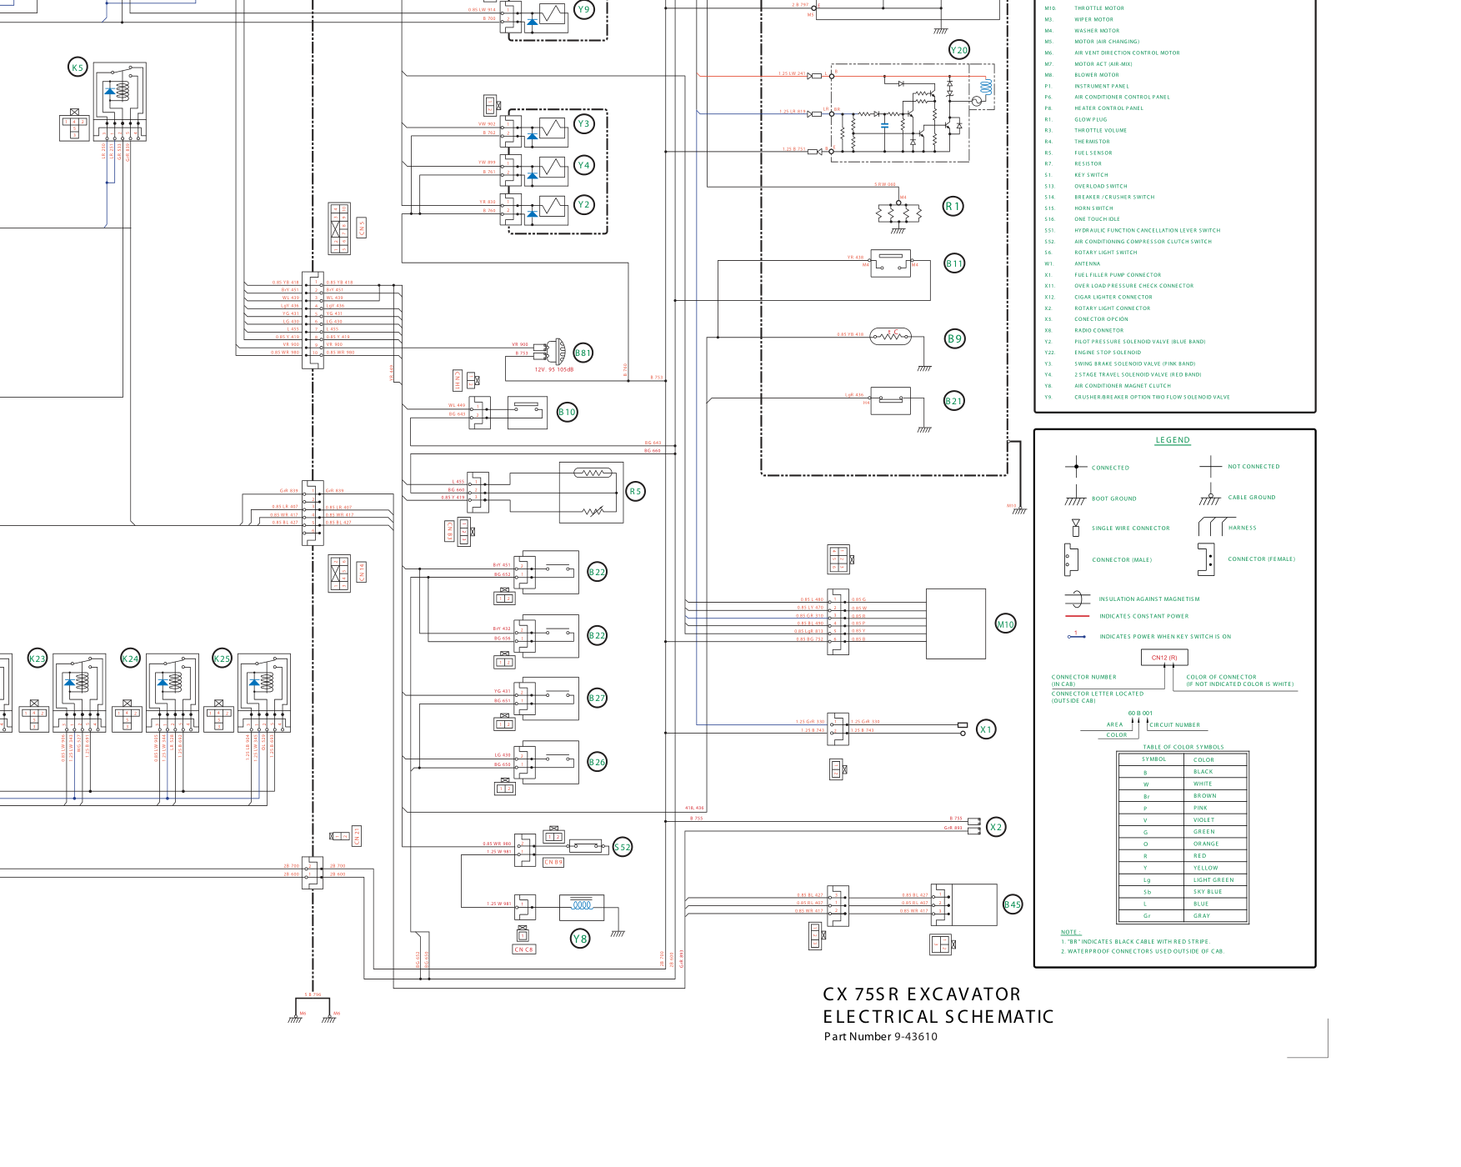Click 'CONNECTOR (FEMALE)' legend text

(1262, 559)
